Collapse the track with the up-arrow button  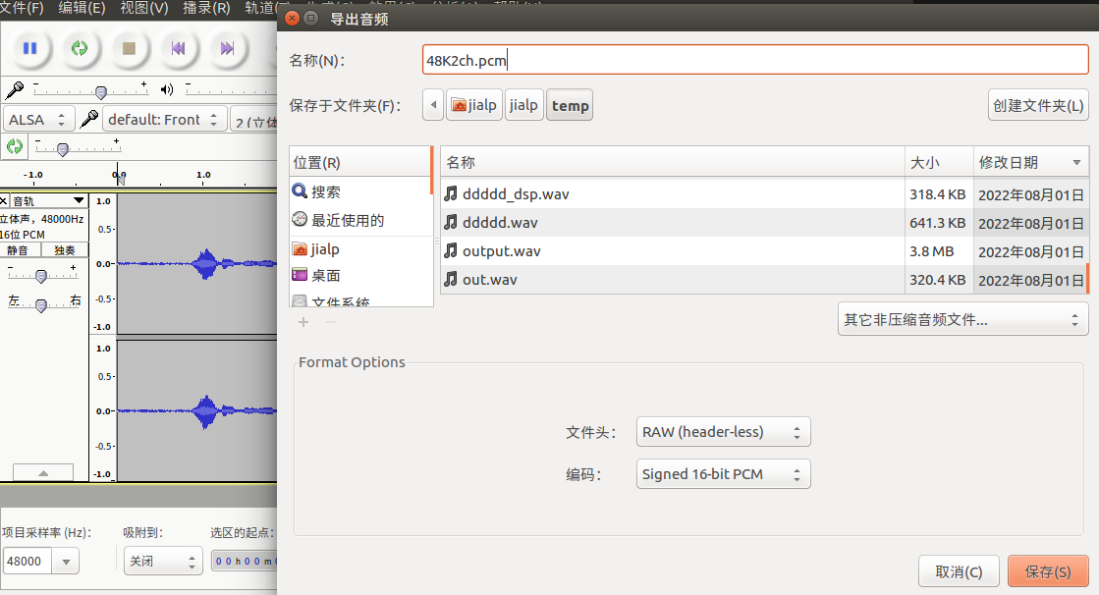tap(42, 472)
